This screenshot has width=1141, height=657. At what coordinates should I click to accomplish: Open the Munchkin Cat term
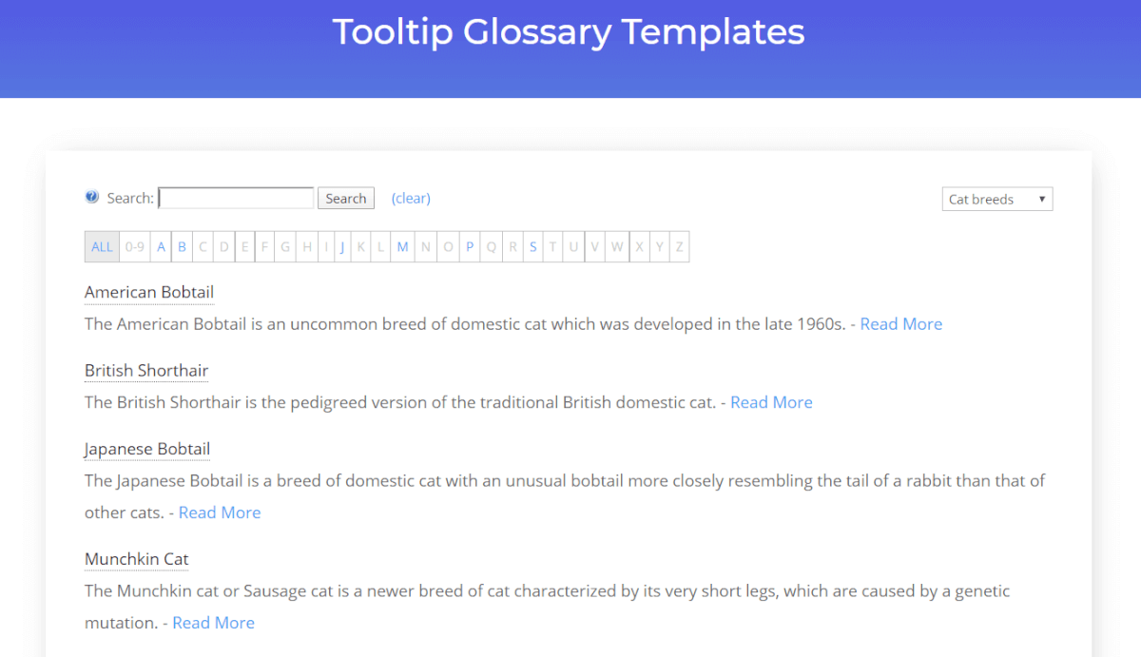(137, 559)
